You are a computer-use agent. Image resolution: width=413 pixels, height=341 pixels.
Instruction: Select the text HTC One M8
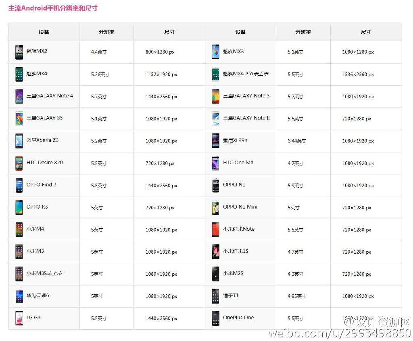238,163
